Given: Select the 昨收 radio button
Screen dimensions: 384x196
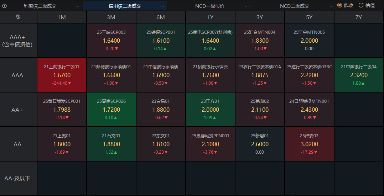Looking at the screenshot, I should tap(339, 5).
